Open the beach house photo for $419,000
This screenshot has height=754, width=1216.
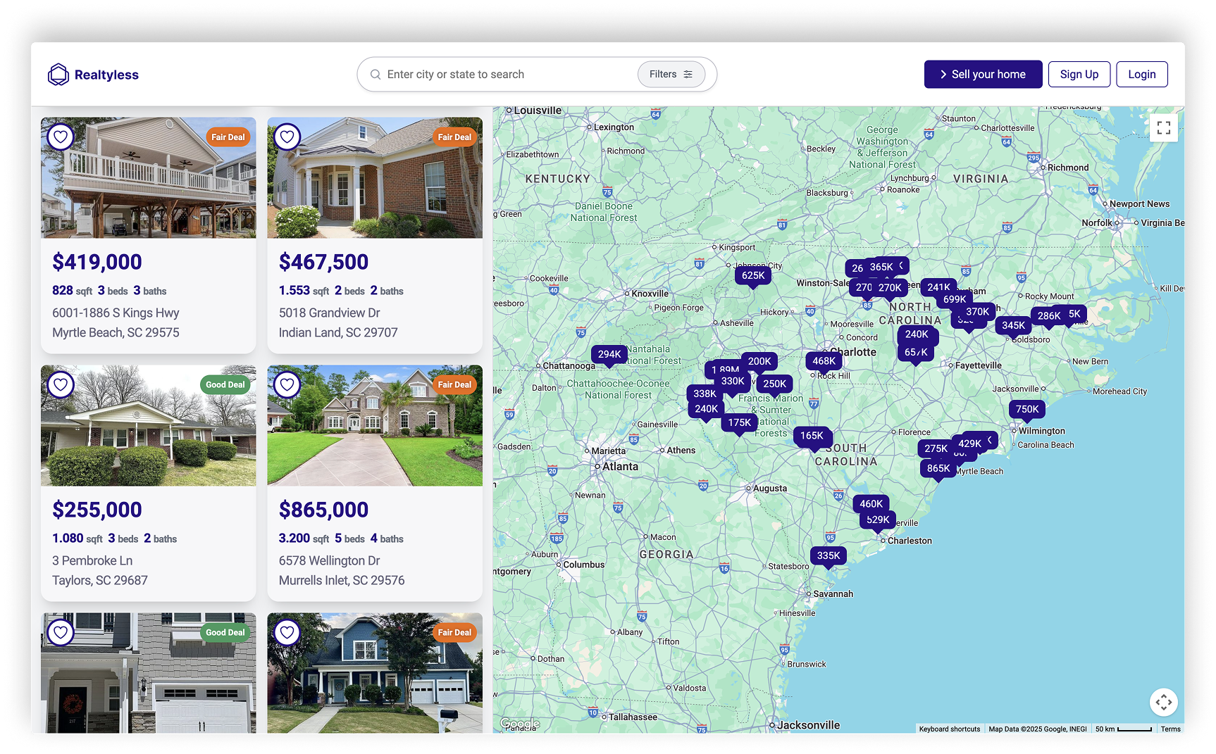pos(149,178)
